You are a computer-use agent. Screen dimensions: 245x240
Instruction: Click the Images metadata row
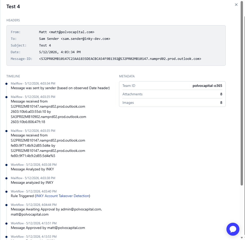click(x=172, y=103)
